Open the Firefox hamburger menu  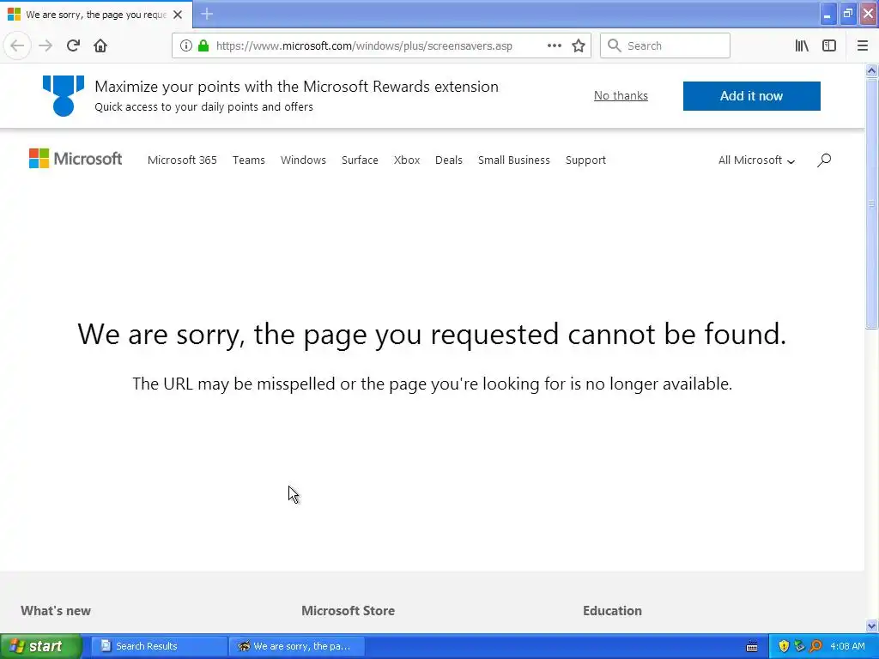[862, 45]
